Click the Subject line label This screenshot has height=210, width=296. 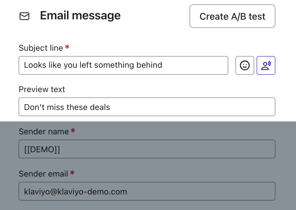pos(41,48)
